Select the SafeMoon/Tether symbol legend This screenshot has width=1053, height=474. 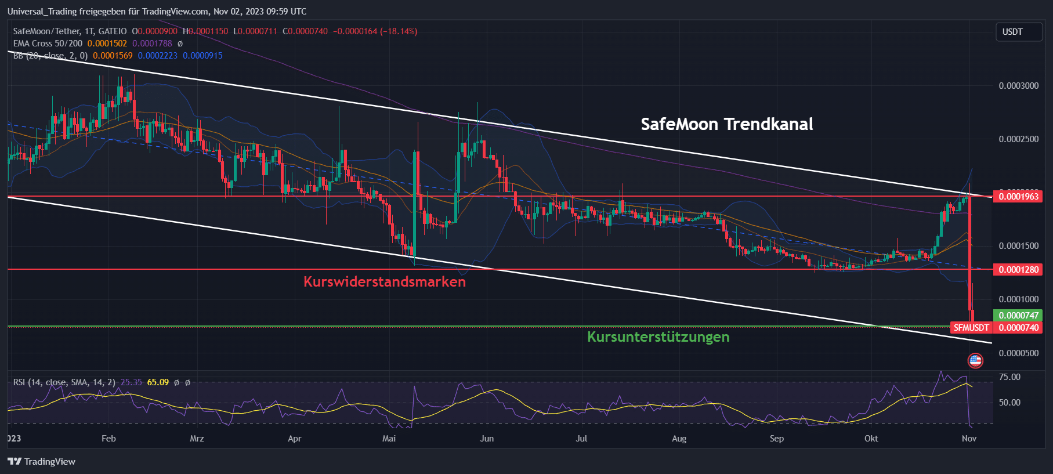point(70,31)
